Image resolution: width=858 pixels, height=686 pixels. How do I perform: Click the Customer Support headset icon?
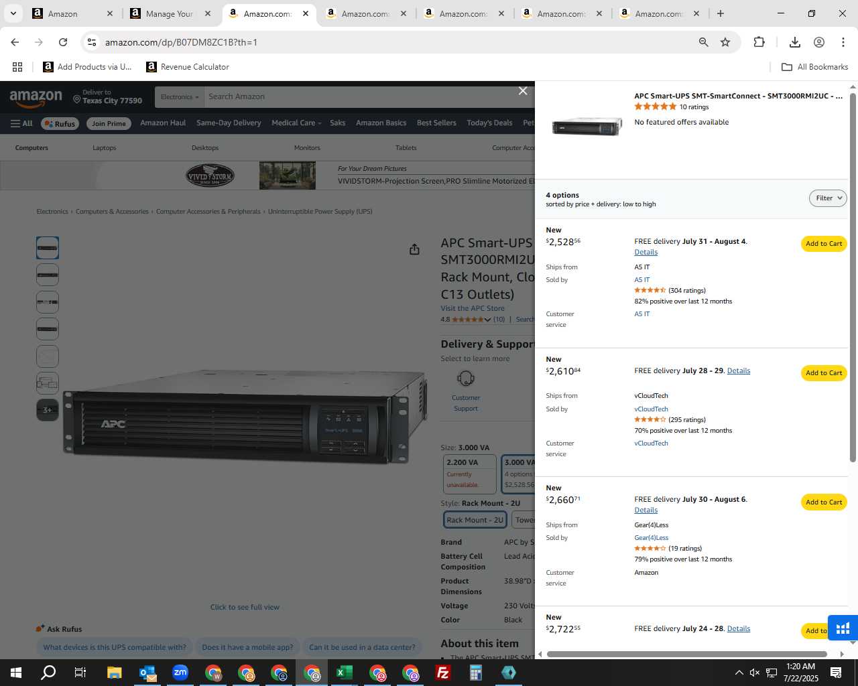[466, 379]
